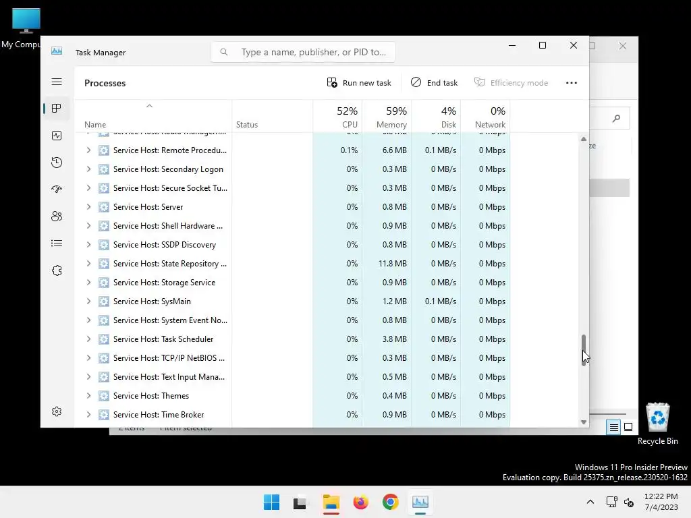Expand Service Host: State Repository row
This screenshot has height=518, width=691.
[x=88, y=264]
